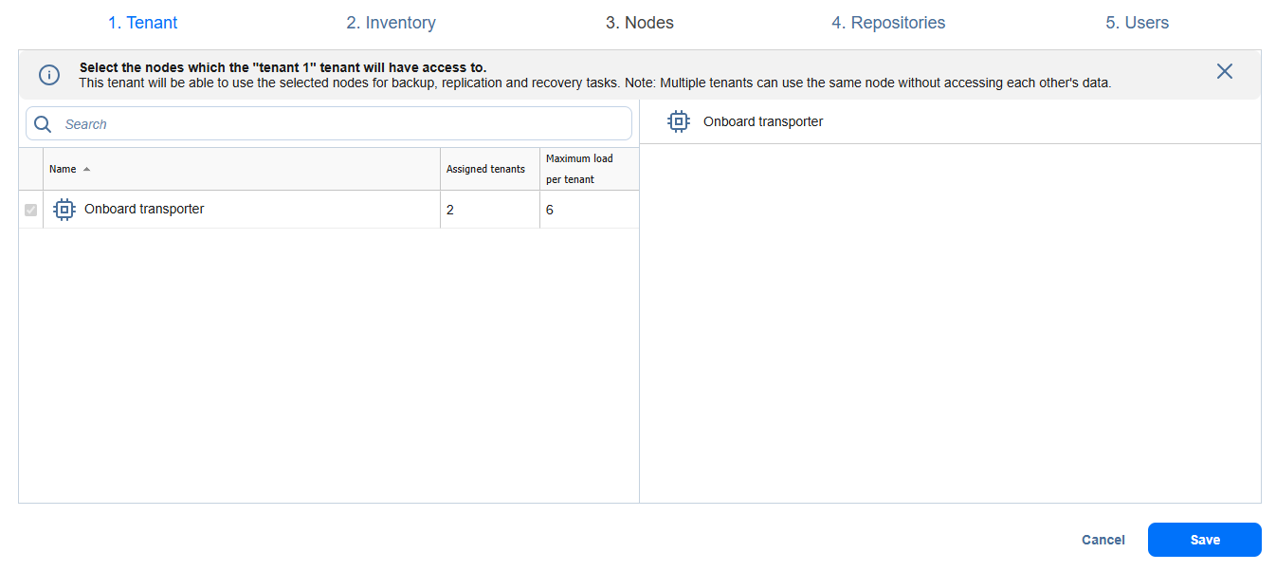Click the Save button
Viewport: 1276px width, 571px height.
tap(1204, 540)
